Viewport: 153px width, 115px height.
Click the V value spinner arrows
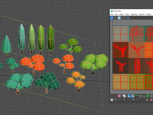(131, 100)
